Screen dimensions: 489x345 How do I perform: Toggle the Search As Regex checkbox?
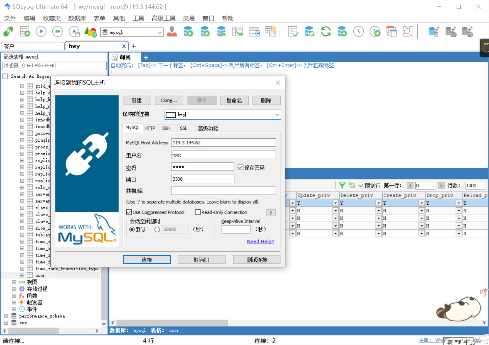coord(5,76)
